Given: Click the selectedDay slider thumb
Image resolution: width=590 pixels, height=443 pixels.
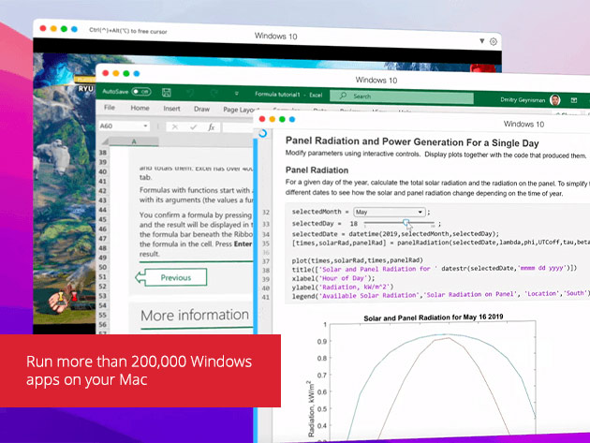Looking at the screenshot, I should (406, 223).
